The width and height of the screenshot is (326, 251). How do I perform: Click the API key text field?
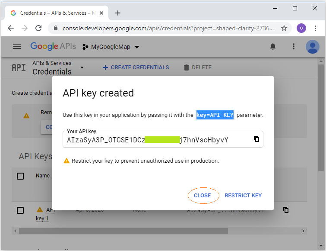click(163, 139)
